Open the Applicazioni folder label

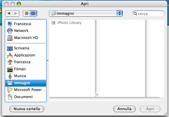coord(24,55)
